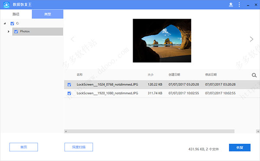Sort by the 名称 name column header

[x=80, y=75]
